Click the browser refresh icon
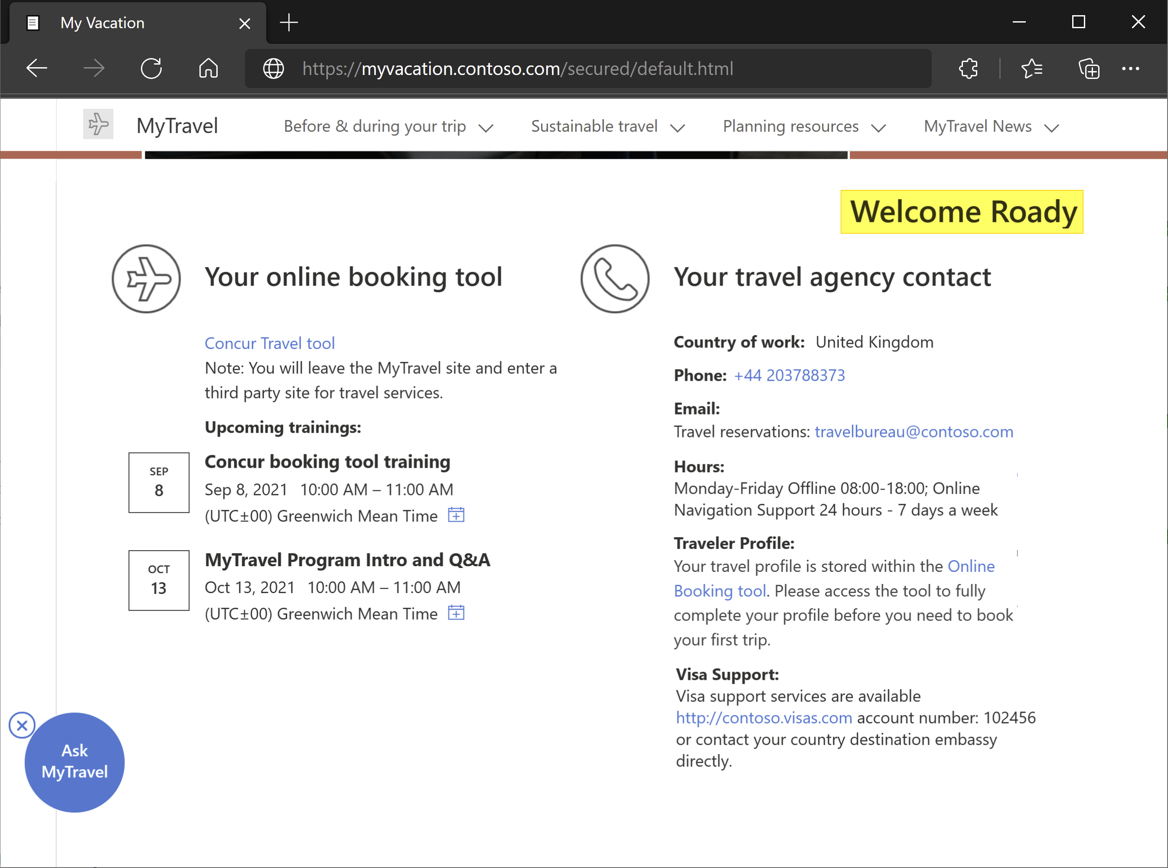Viewport: 1168px width, 868px height. (152, 68)
